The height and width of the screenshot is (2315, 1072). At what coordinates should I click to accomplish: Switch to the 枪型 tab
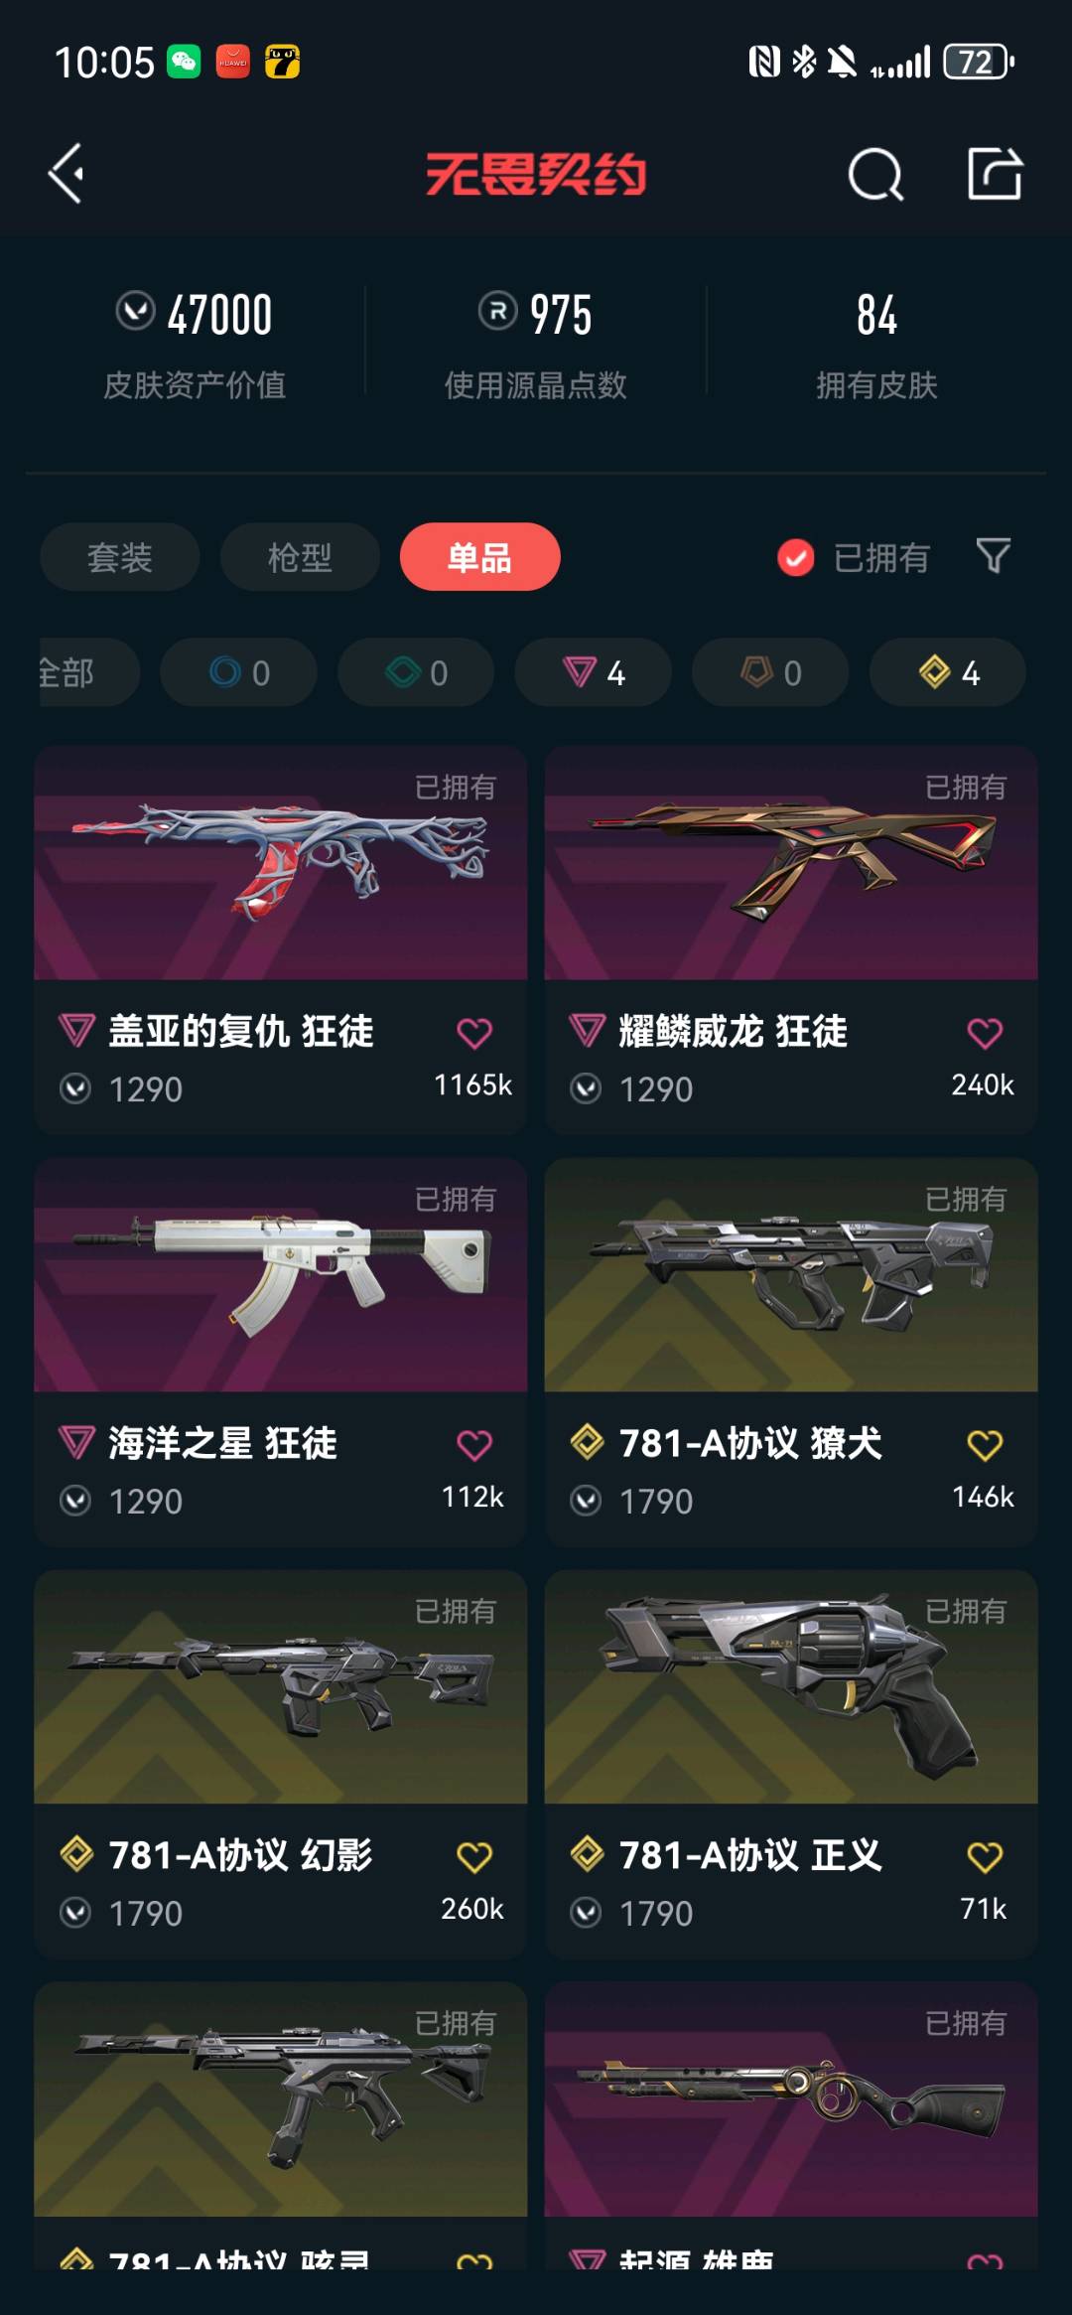coord(300,557)
